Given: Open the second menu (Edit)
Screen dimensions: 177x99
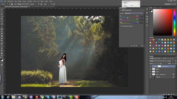Looking at the screenshot, I should pos(10,1).
